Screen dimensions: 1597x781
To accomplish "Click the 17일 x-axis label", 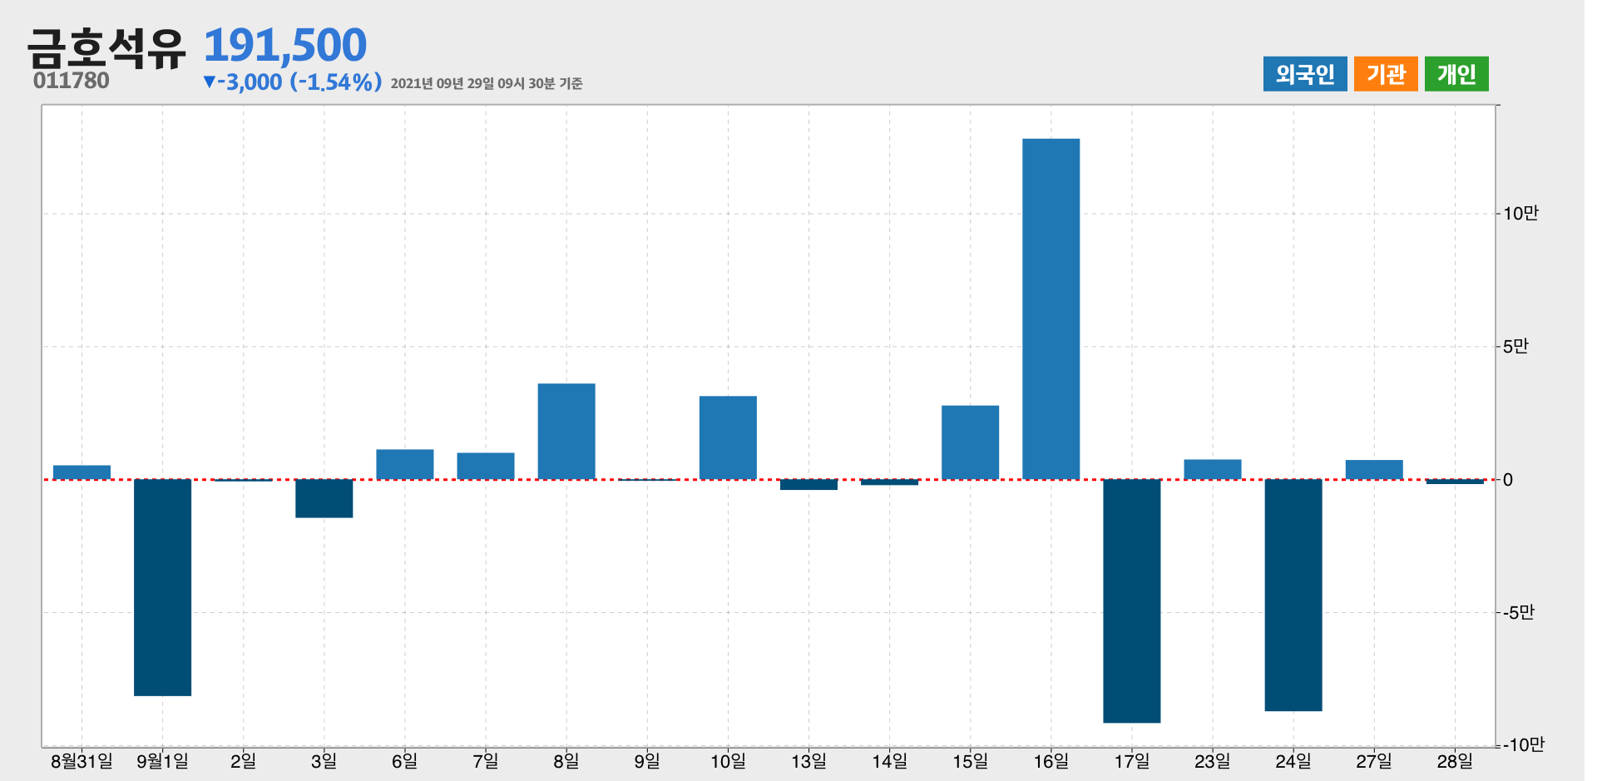I will 1131,761.
